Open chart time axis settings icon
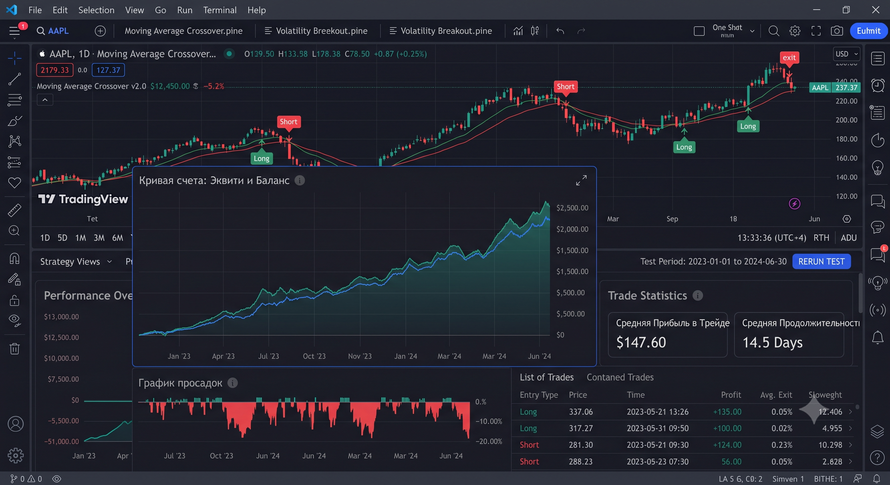 point(846,219)
